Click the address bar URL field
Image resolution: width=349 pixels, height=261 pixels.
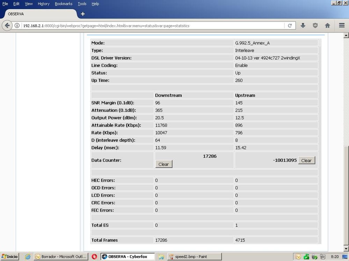tap(150, 25)
